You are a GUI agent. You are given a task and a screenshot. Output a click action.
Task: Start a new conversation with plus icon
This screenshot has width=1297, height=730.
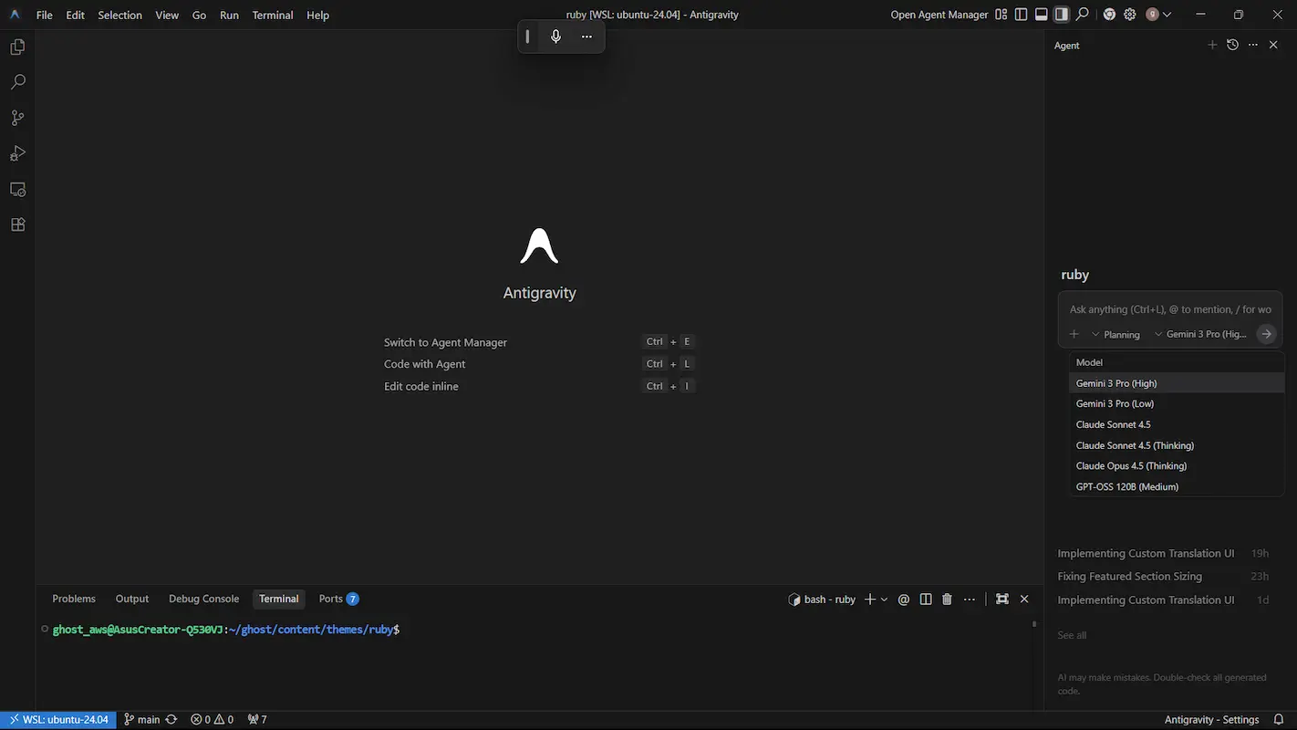tap(1212, 45)
